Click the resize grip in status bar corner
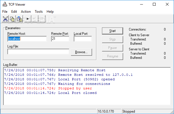The image size is (174, 114). (x=172, y=112)
